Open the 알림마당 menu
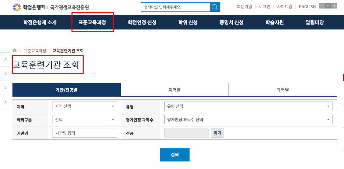This screenshot has height=169, width=344. (314, 22)
